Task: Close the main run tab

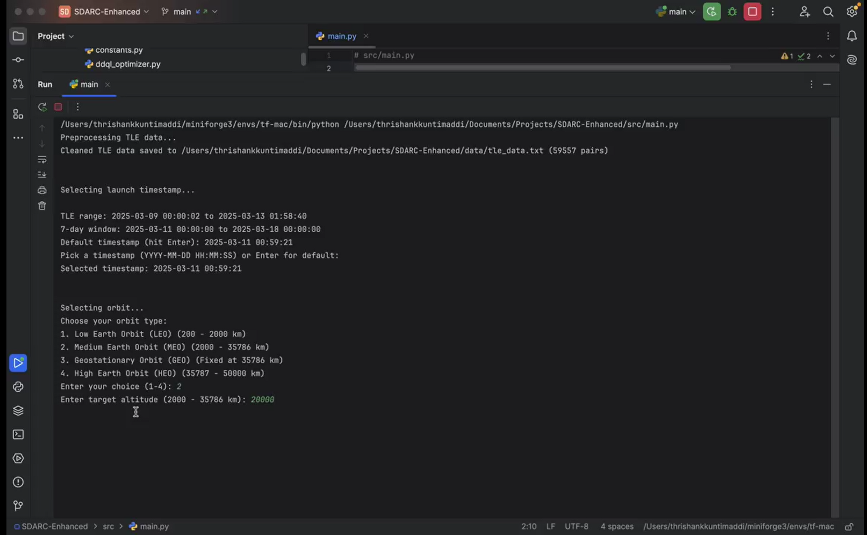Action: (107, 85)
